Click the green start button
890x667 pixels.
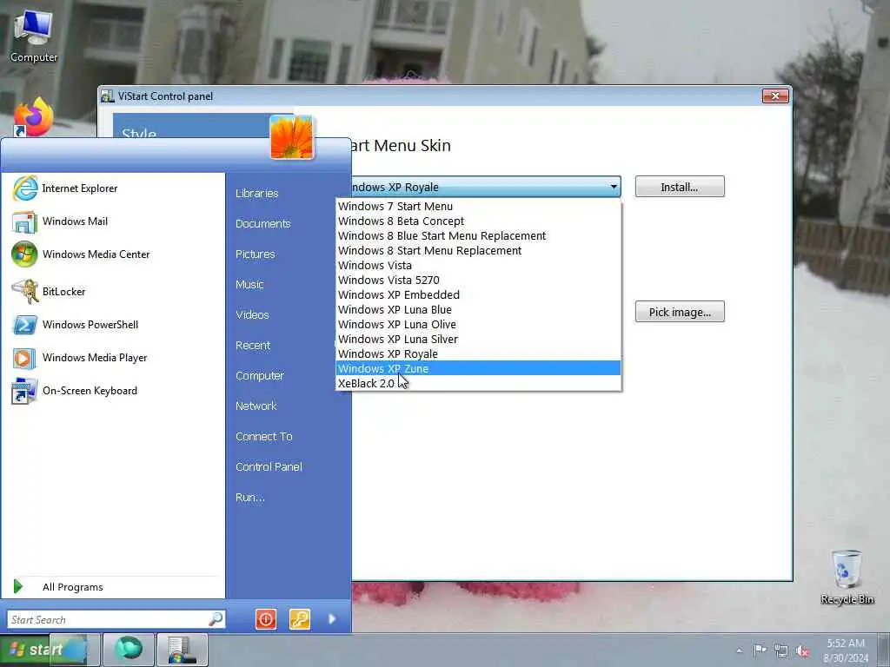coord(37,650)
